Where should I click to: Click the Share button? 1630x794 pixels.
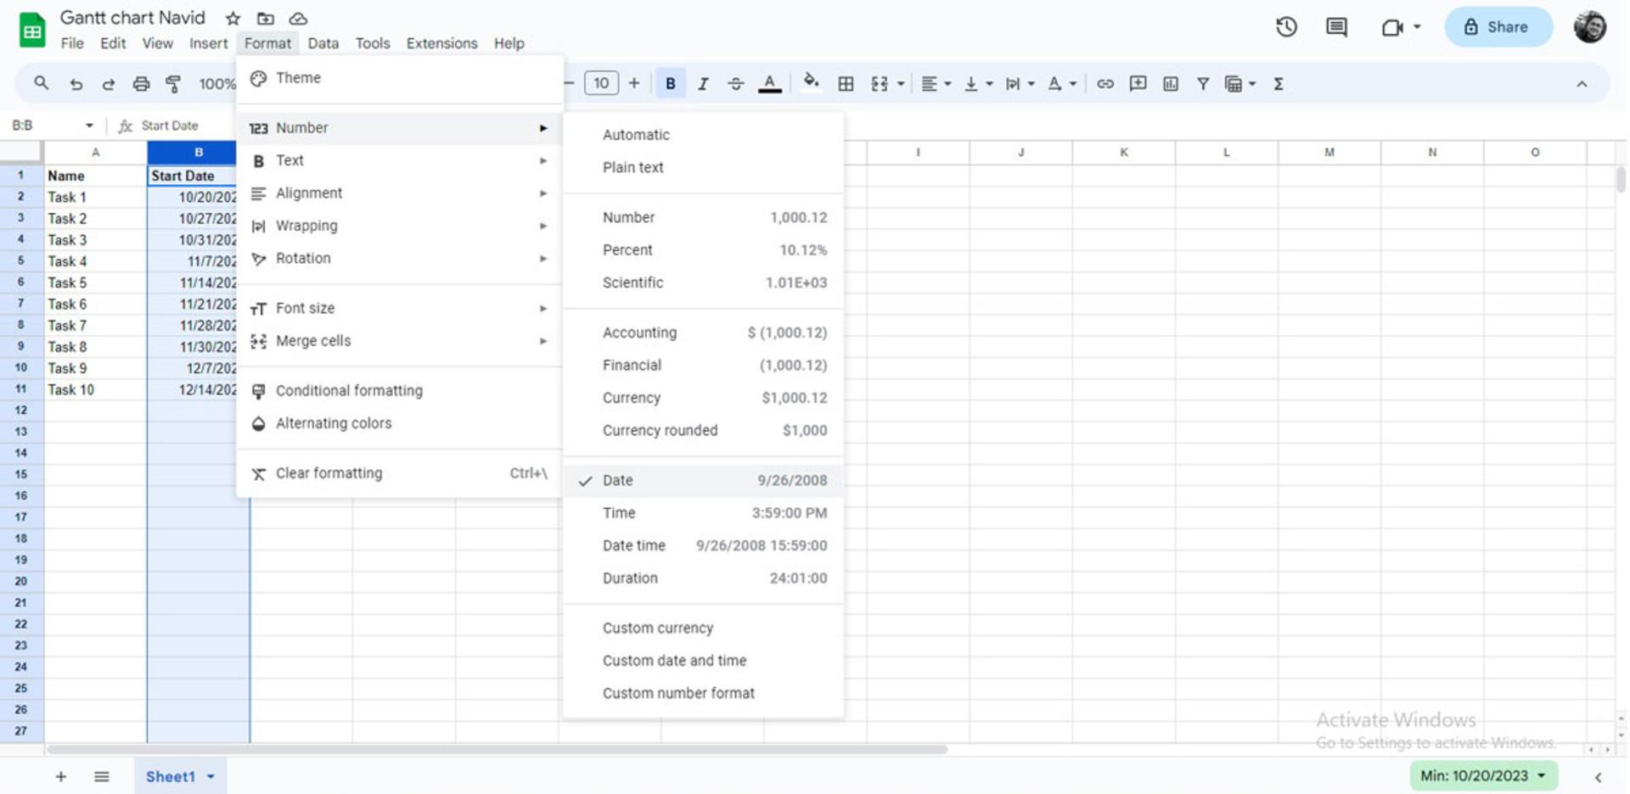(1498, 27)
